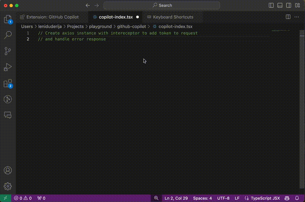
Task: Click line number 1 in gutter
Action: (x=28, y=33)
